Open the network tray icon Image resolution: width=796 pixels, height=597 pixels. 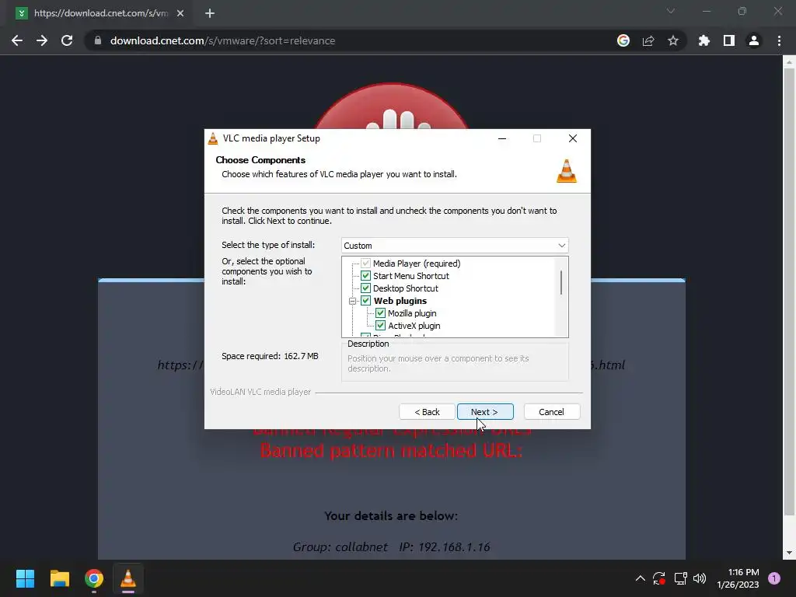(x=680, y=578)
